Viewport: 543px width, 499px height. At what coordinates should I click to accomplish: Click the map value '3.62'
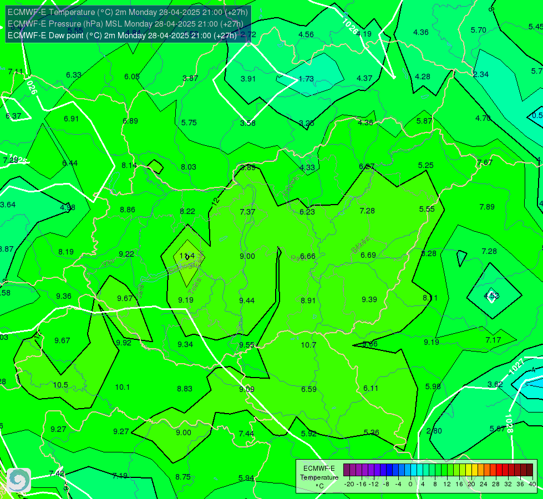[x=495, y=384]
